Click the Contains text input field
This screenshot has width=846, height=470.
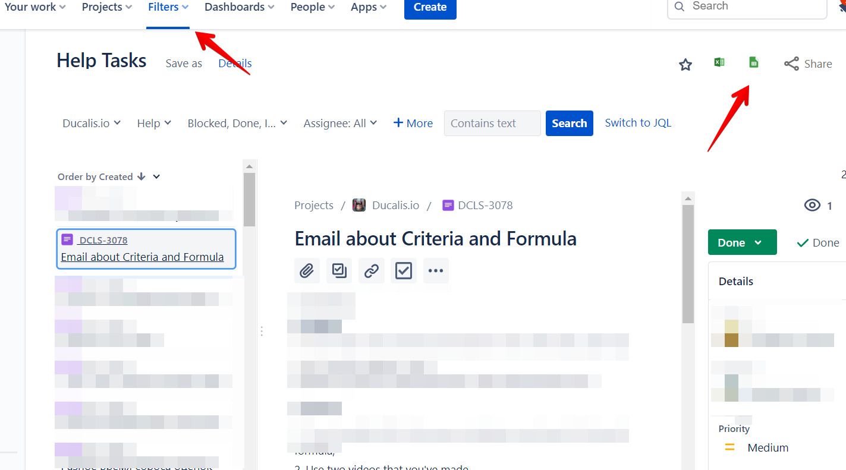click(492, 123)
